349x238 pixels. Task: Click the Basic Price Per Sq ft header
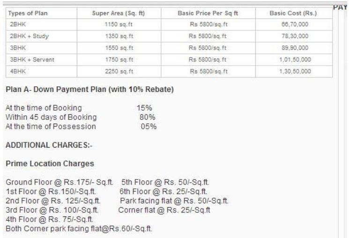pyautogui.click(x=208, y=13)
